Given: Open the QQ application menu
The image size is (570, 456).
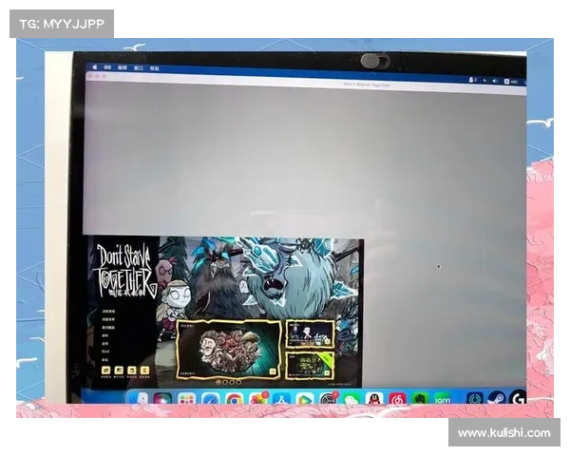Looking at the screenshot, I should [x=107, y=67].
